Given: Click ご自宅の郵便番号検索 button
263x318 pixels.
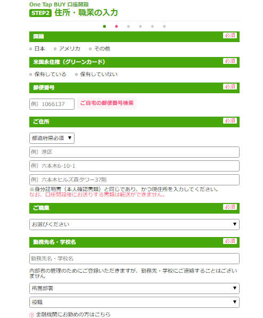Looking at the screenshot, I should pyautogui.click(x=107, y=103).
